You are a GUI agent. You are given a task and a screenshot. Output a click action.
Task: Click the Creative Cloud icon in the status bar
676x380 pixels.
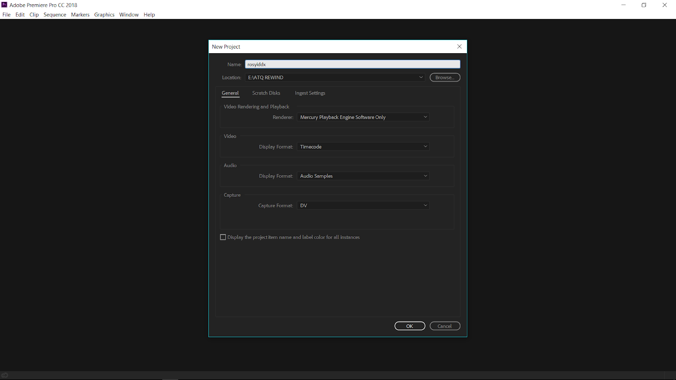click(x=5, y=375)
